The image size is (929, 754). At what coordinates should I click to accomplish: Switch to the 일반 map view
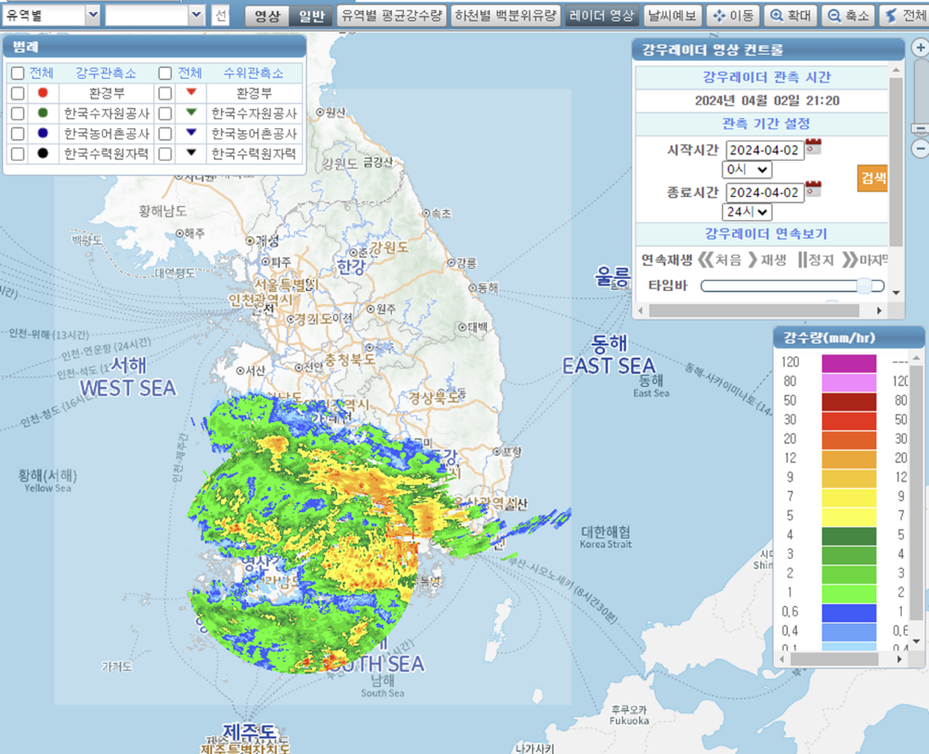[x=311, y=16]
